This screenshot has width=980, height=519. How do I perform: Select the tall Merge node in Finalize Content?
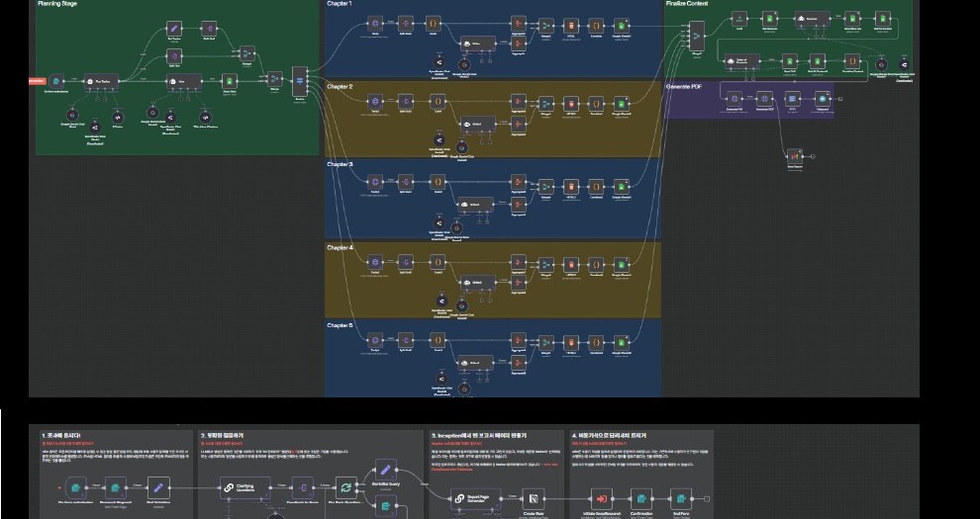[697, 37]
